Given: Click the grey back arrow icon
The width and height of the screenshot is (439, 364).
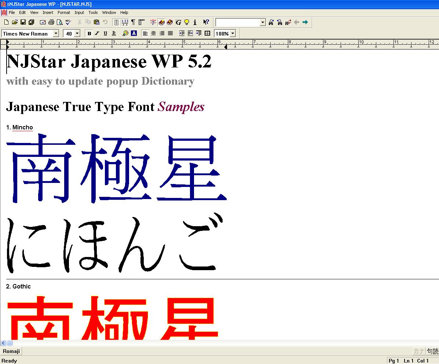Looking at the screenshot, I should point(297,22).
